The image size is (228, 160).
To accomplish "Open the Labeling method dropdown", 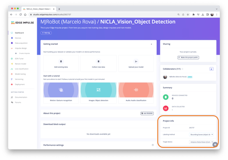I will (x=201, y=134).
